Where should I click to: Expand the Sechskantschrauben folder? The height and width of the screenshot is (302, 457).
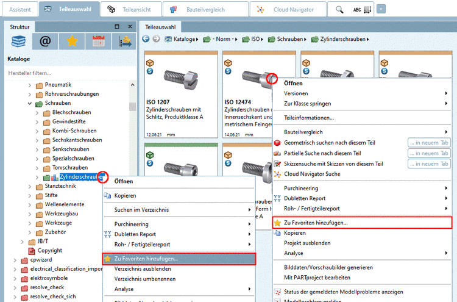point(37,140)
